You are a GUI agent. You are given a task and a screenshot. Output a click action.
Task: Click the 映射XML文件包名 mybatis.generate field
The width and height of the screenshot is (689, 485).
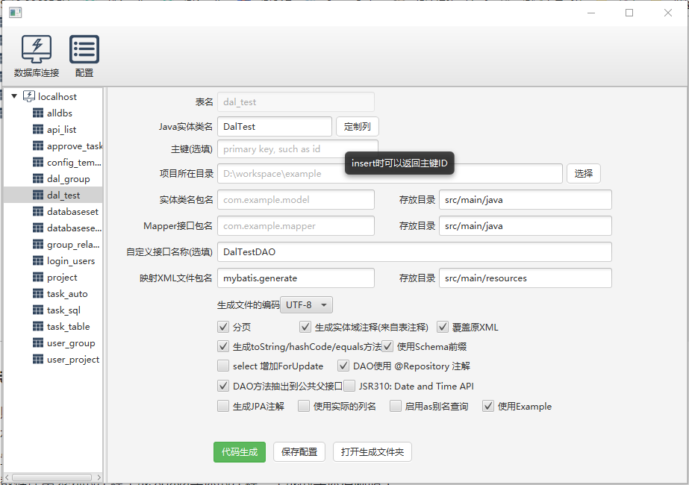point(296,278)
